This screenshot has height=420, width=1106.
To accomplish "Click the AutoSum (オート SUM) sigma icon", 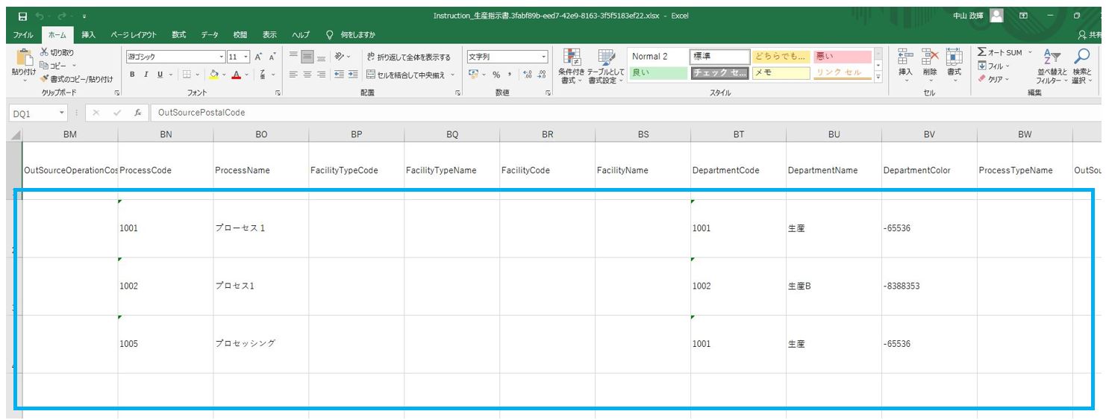I will 982,52.
